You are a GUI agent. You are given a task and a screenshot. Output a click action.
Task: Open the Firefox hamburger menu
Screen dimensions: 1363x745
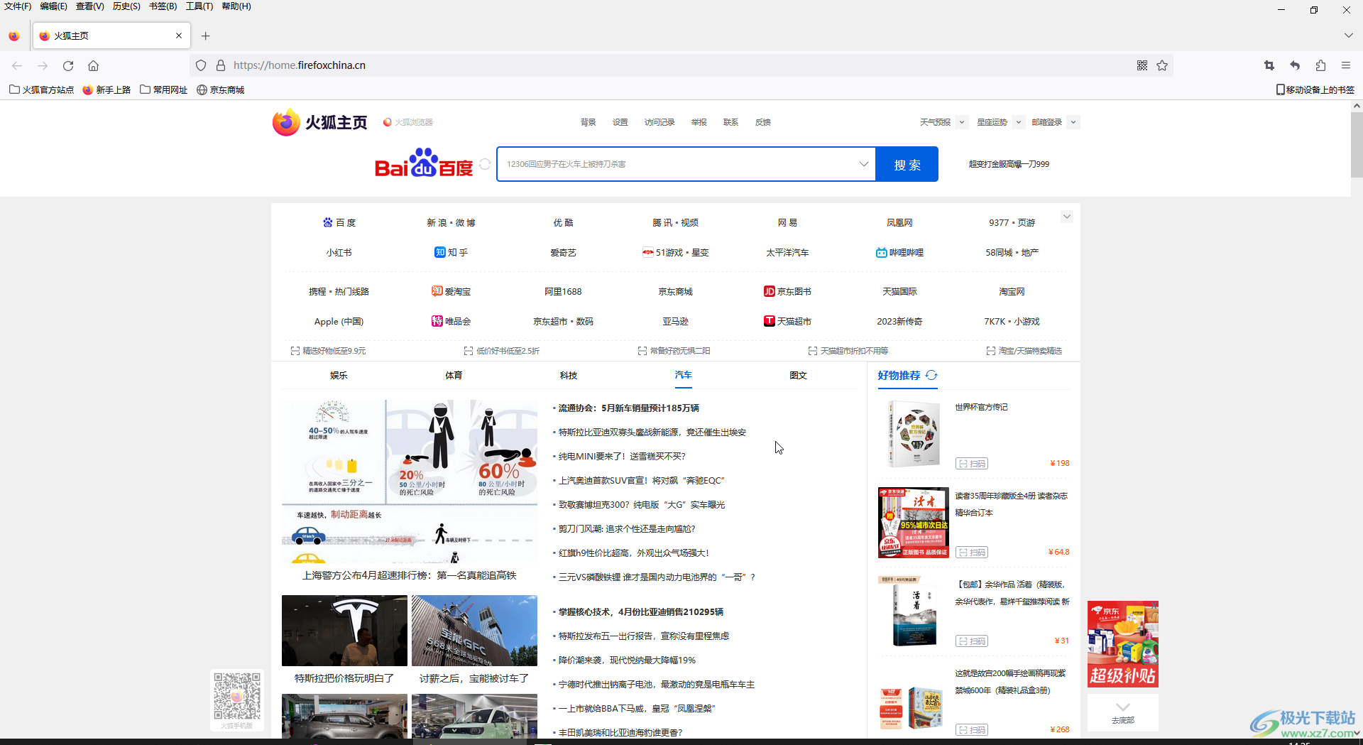tap(1346, 65)
